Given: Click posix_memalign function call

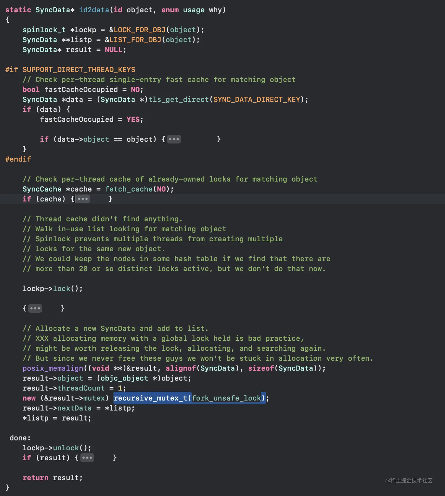Looking at the screenshot, I should [x=53, y=368].
